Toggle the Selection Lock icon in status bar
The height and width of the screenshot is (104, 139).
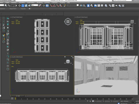pos(90,101)
